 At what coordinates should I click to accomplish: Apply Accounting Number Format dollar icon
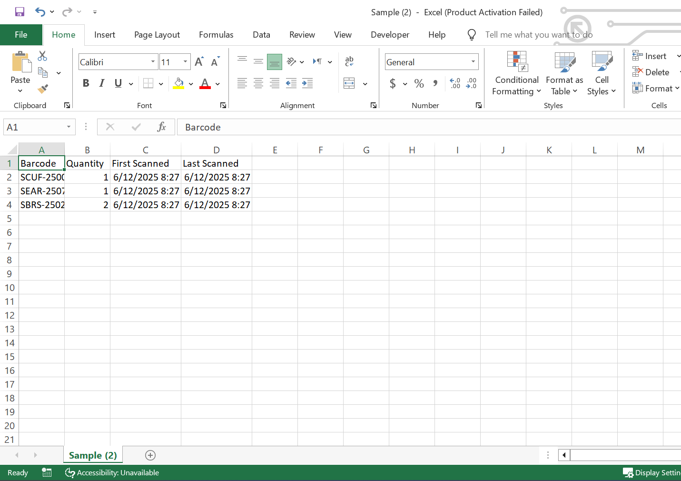(393, 84)
